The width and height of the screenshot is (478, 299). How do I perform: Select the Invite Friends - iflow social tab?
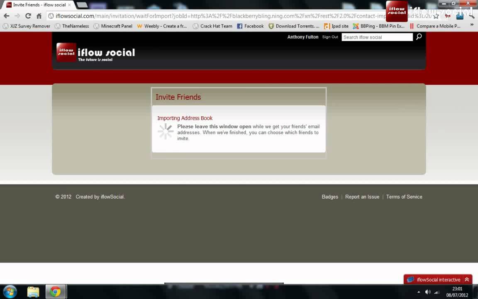(38, 5)
